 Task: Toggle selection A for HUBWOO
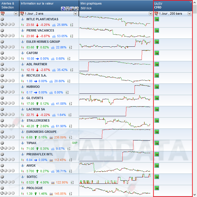click(2, 92)
